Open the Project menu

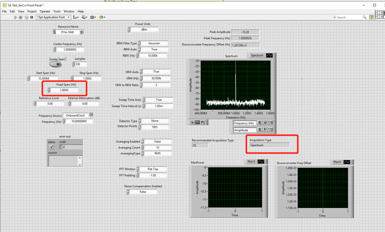tap(32, 11)
